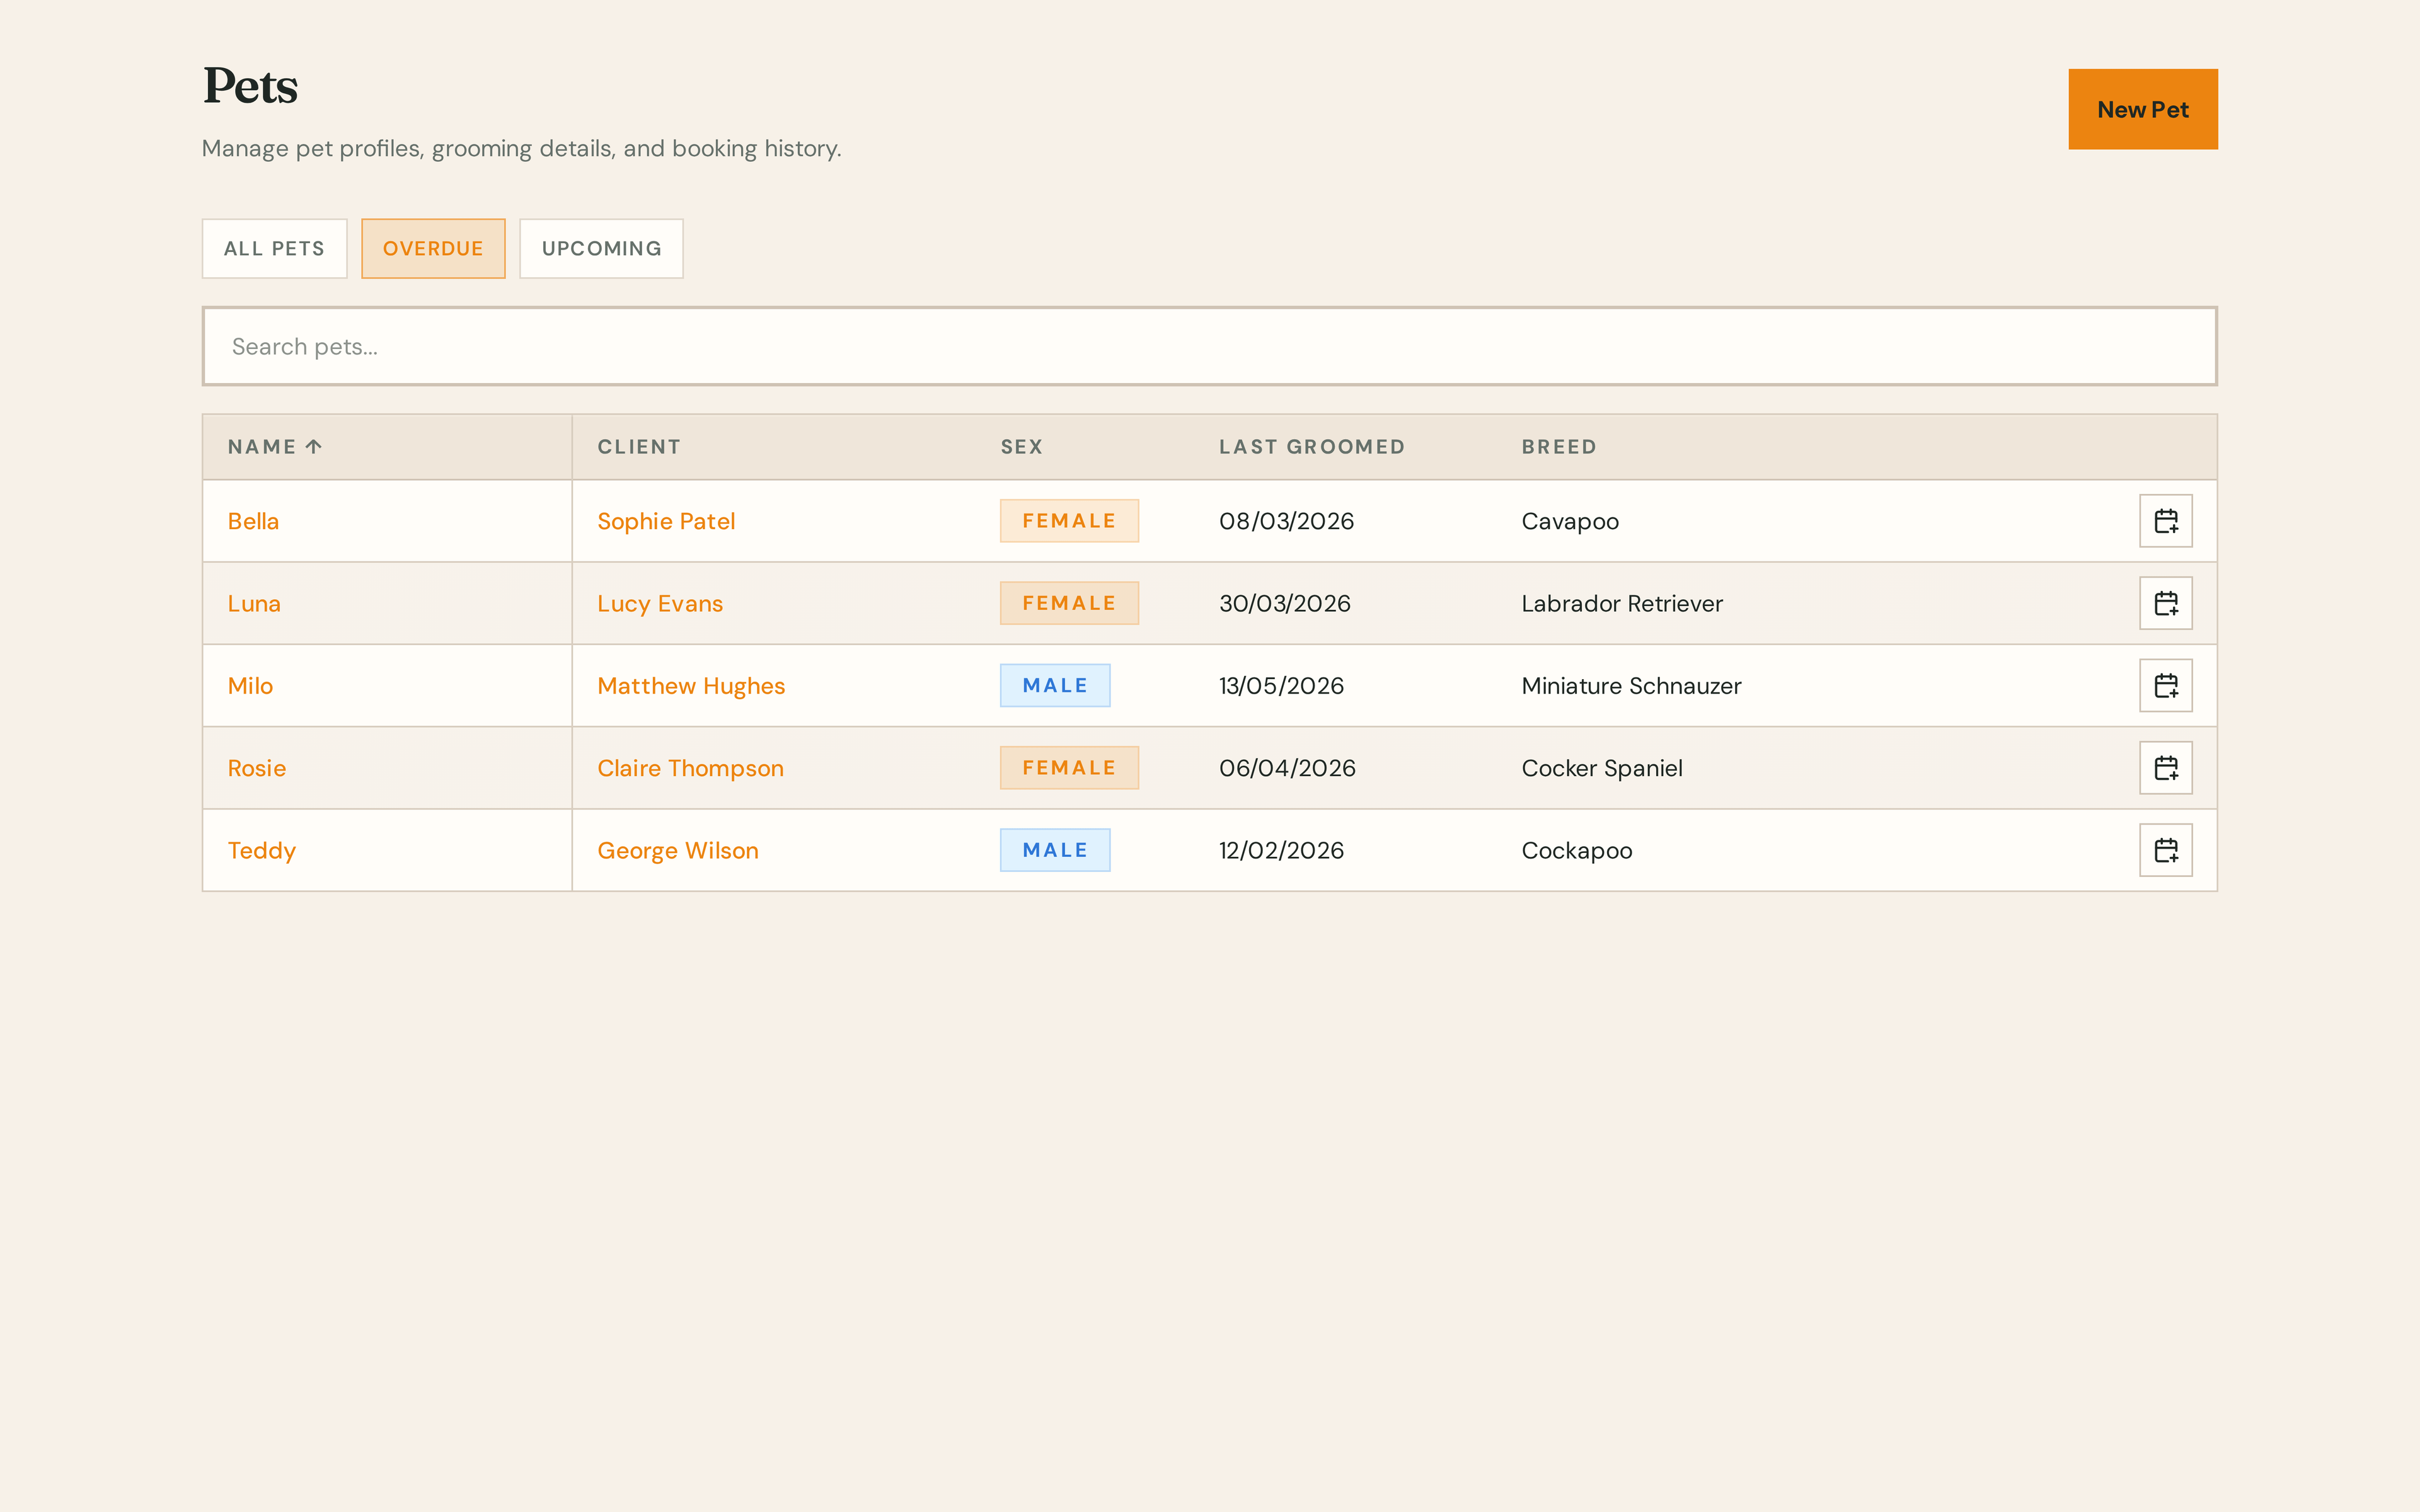Click the Breed column header
This screenshot has width=2420, height=1512.
[x=1559, y=447]
